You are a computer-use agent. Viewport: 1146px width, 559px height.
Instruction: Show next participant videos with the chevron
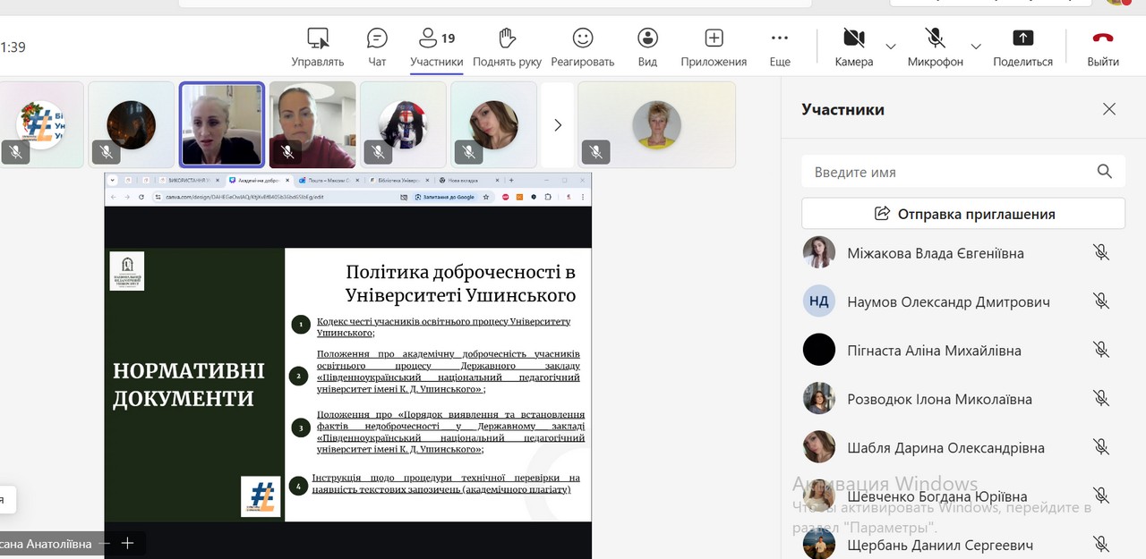tap(558, 125)
